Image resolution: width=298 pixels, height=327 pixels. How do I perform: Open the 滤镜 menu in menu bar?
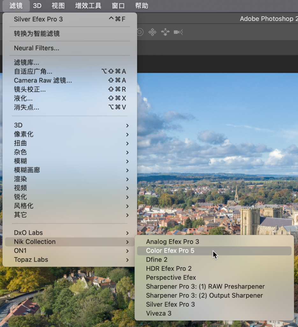(x=16, y=6)
